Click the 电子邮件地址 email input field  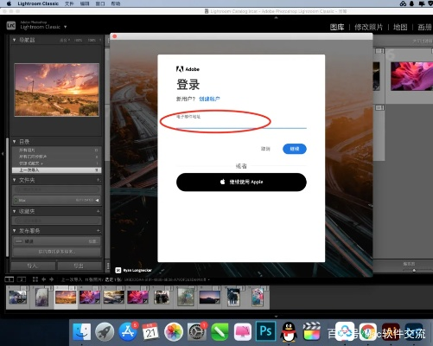[241, 121]
